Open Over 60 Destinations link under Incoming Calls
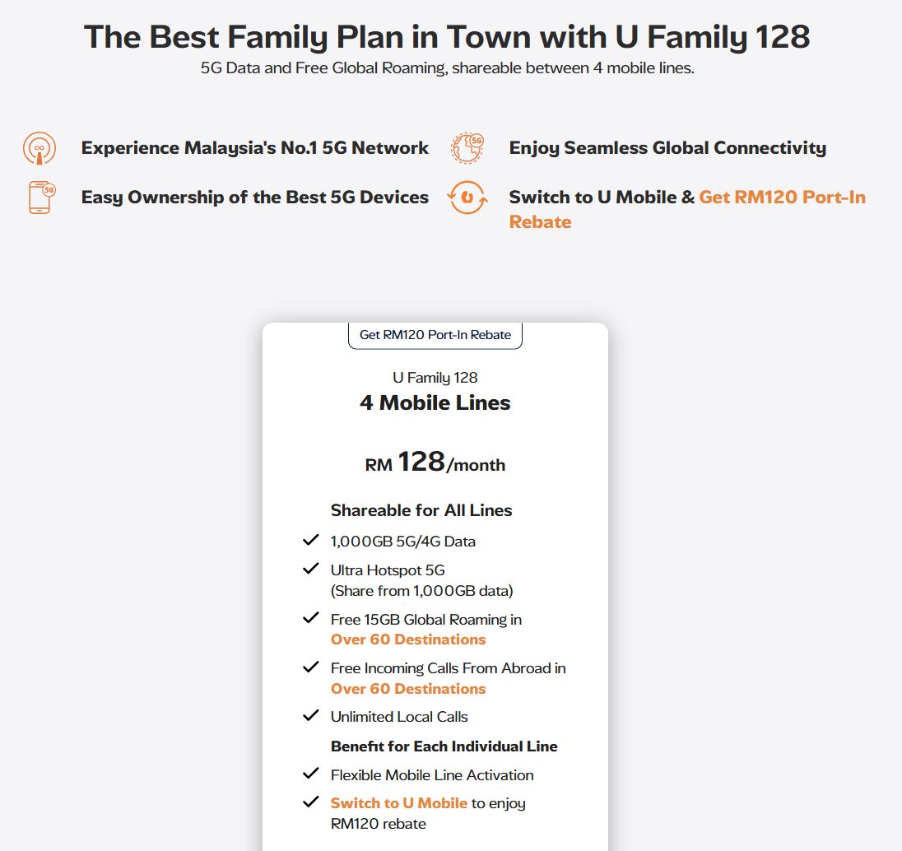 pyautogui.click(x=408, y=689)
